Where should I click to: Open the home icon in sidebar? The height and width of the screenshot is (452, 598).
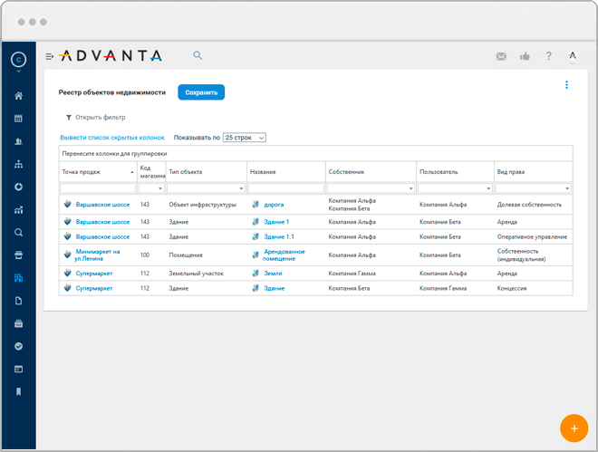click(18, 96)
